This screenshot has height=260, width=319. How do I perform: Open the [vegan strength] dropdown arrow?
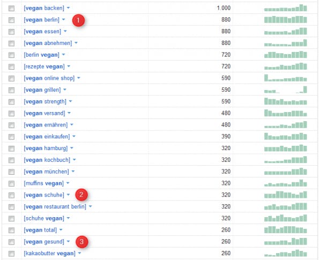[70, 101]
